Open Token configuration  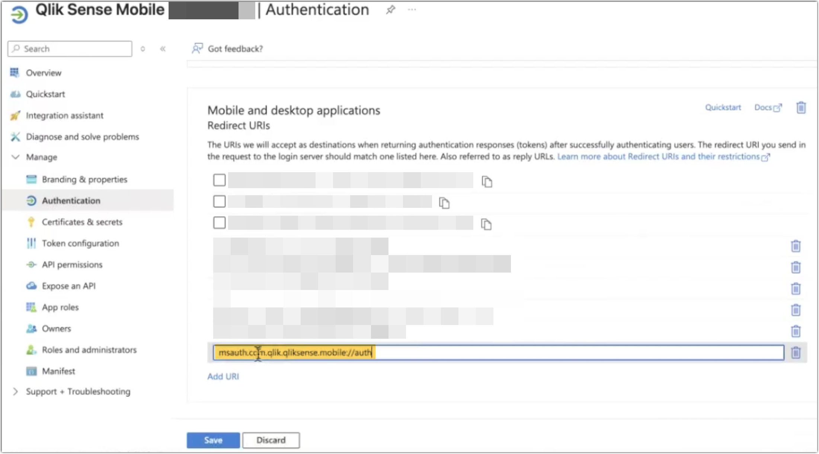click(80, 243)
